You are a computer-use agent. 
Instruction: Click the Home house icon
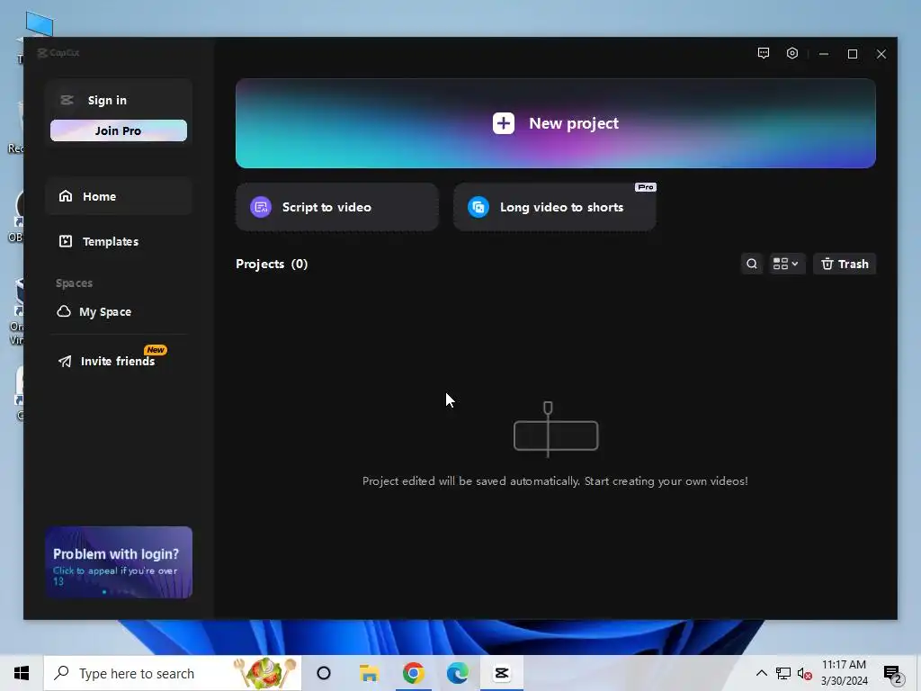(x=65, y=195)
